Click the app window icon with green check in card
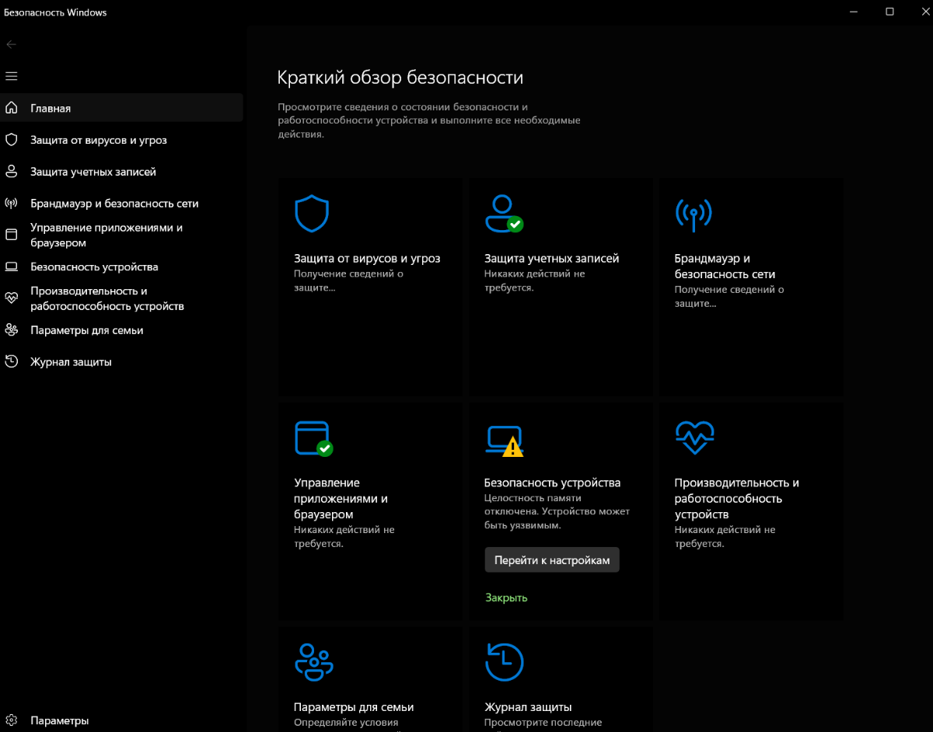Viewport: 933px width, 732px height. pyautogui.click(x=313, y=438)
